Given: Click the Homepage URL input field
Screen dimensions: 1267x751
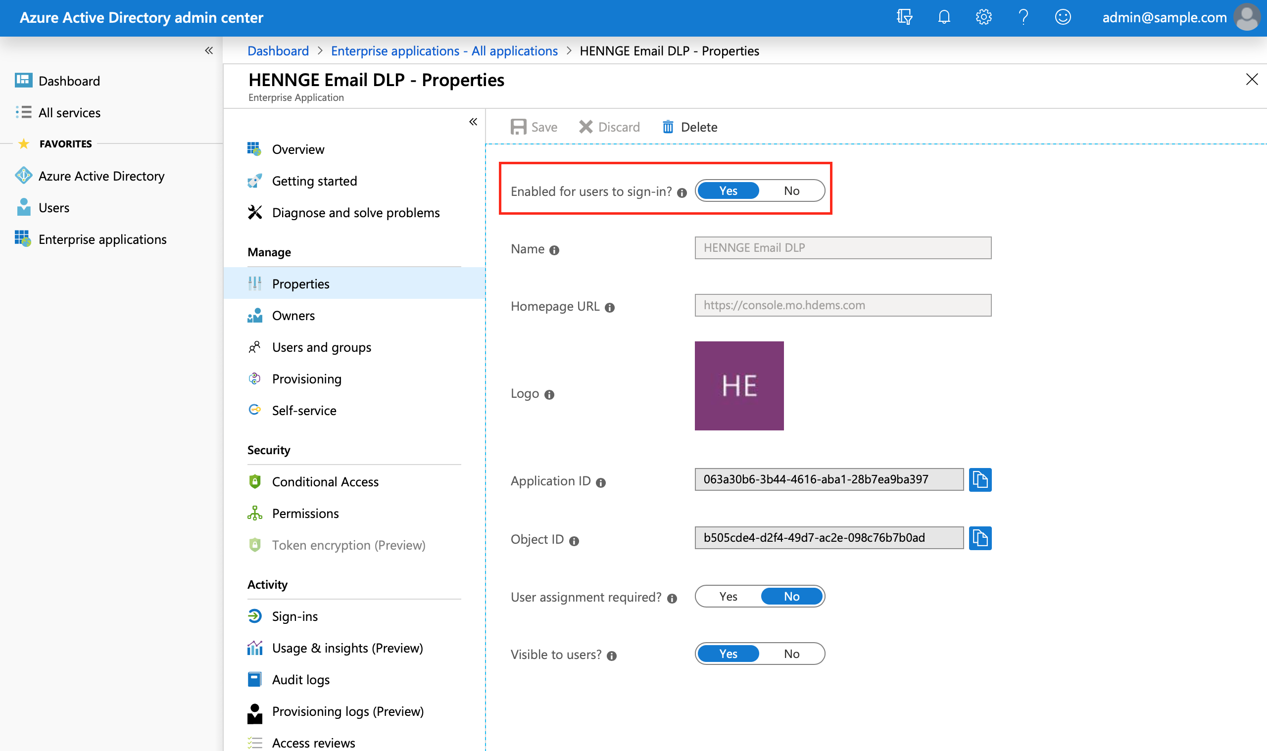Looking at the screenshot, I should (x=843, y=305).
